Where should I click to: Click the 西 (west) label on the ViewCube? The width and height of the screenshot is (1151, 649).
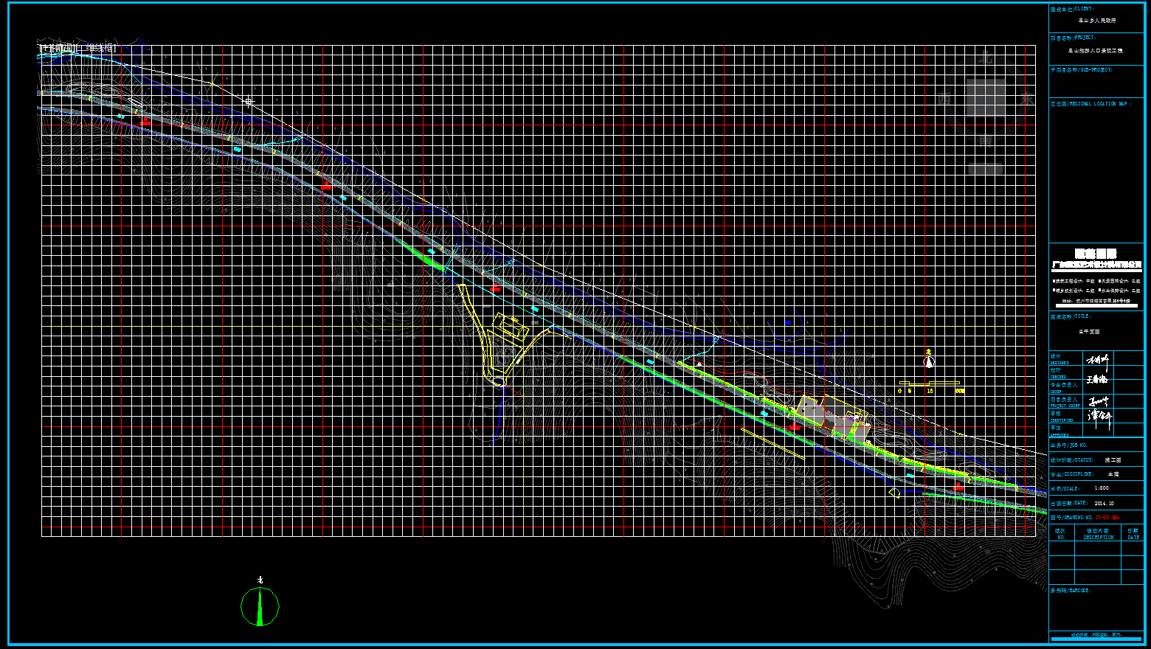[x=944, y=100]
